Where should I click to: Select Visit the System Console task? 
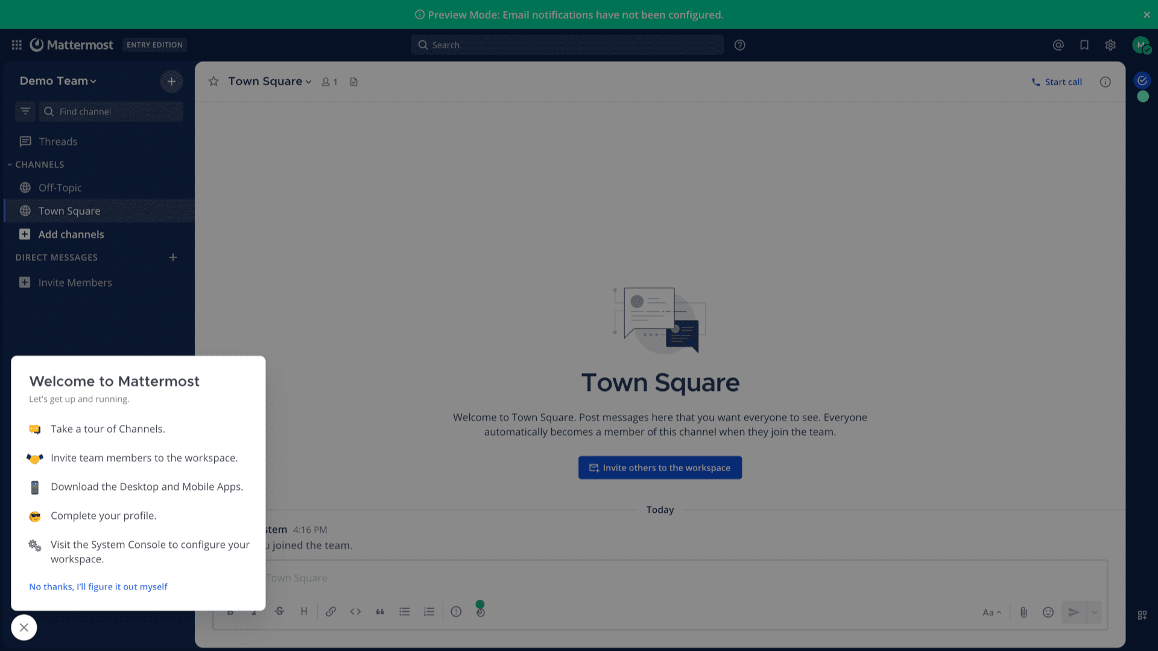138,551
